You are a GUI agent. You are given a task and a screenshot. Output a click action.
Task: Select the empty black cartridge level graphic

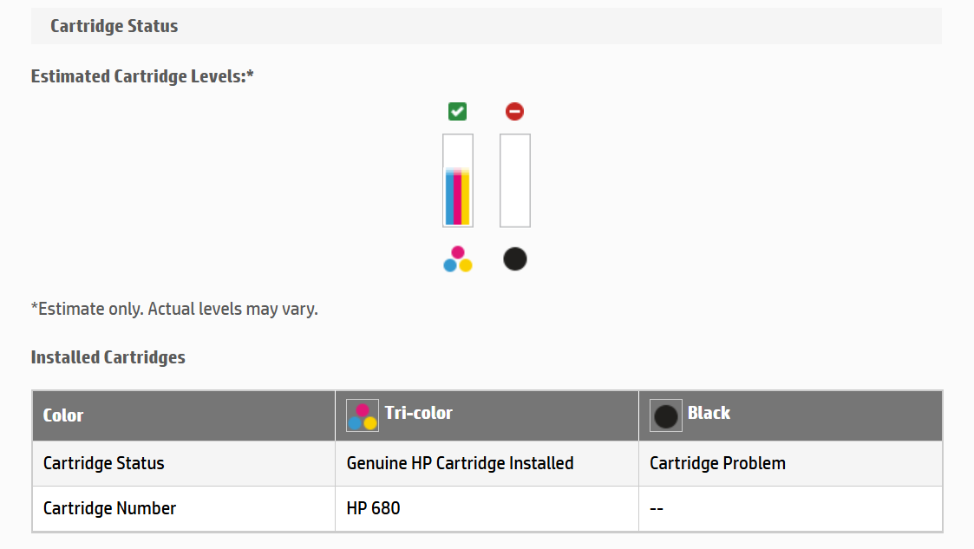click(514, 180)
